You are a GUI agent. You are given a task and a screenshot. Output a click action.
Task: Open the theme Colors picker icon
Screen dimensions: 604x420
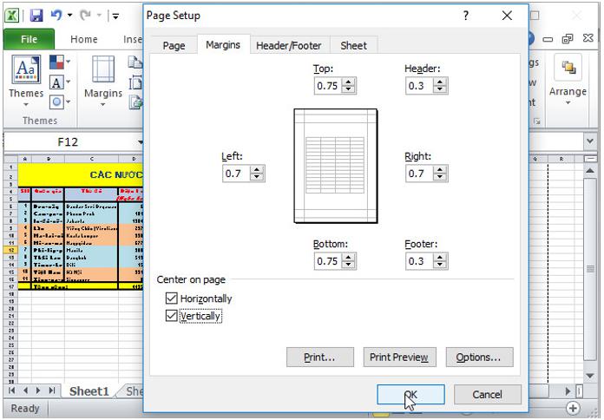tap(58, 63)
